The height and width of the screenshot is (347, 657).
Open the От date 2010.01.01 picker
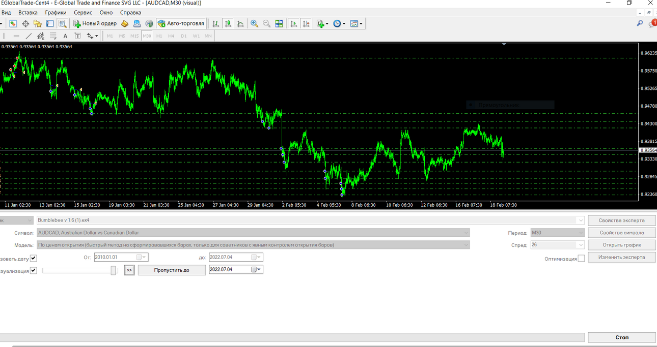[140, 257]
